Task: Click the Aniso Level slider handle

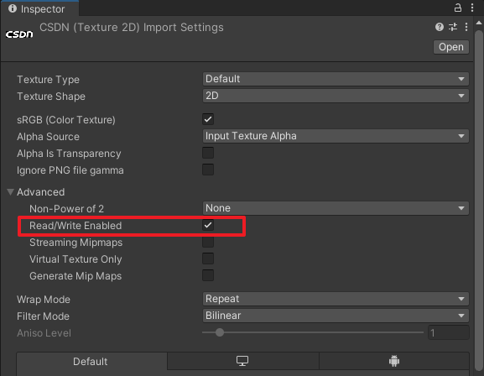Action: pos(220,332)
